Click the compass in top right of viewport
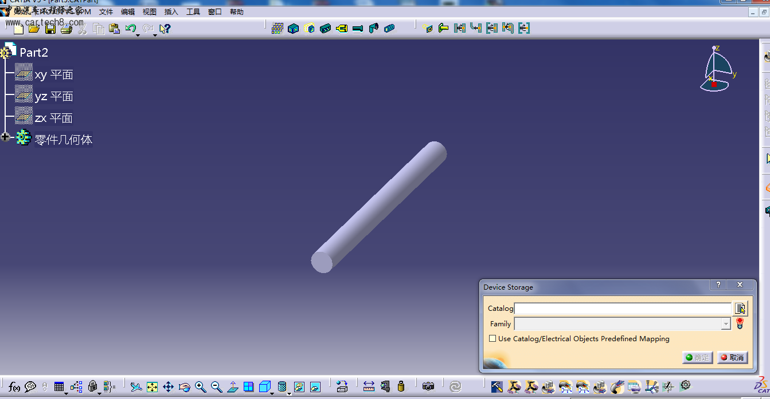The height and width of the screenshot is (399, 770). click(x=717, y=69)
